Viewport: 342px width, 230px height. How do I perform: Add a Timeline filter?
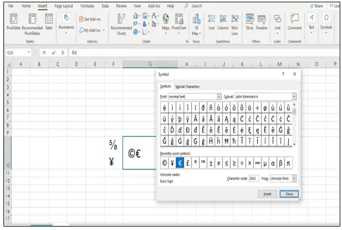[262, 21]
